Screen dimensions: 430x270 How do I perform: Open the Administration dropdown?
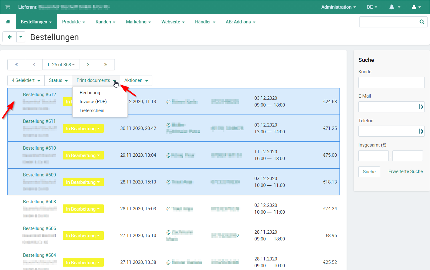point(339,7)
